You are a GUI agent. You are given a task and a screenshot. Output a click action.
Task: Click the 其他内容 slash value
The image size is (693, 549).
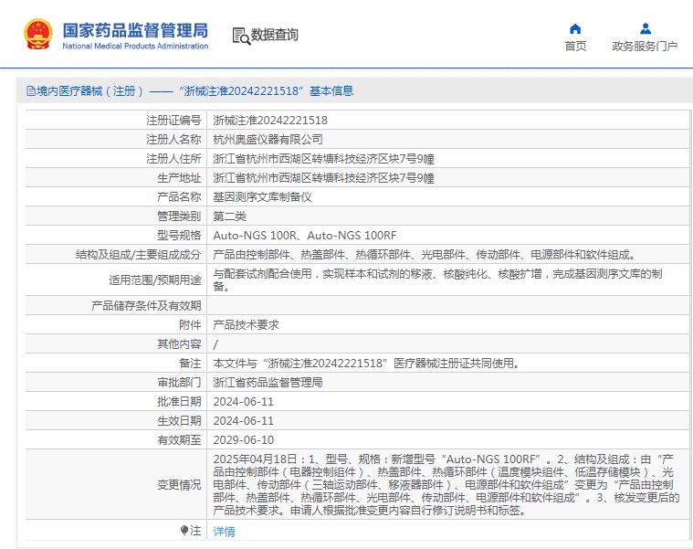point(215,344)
